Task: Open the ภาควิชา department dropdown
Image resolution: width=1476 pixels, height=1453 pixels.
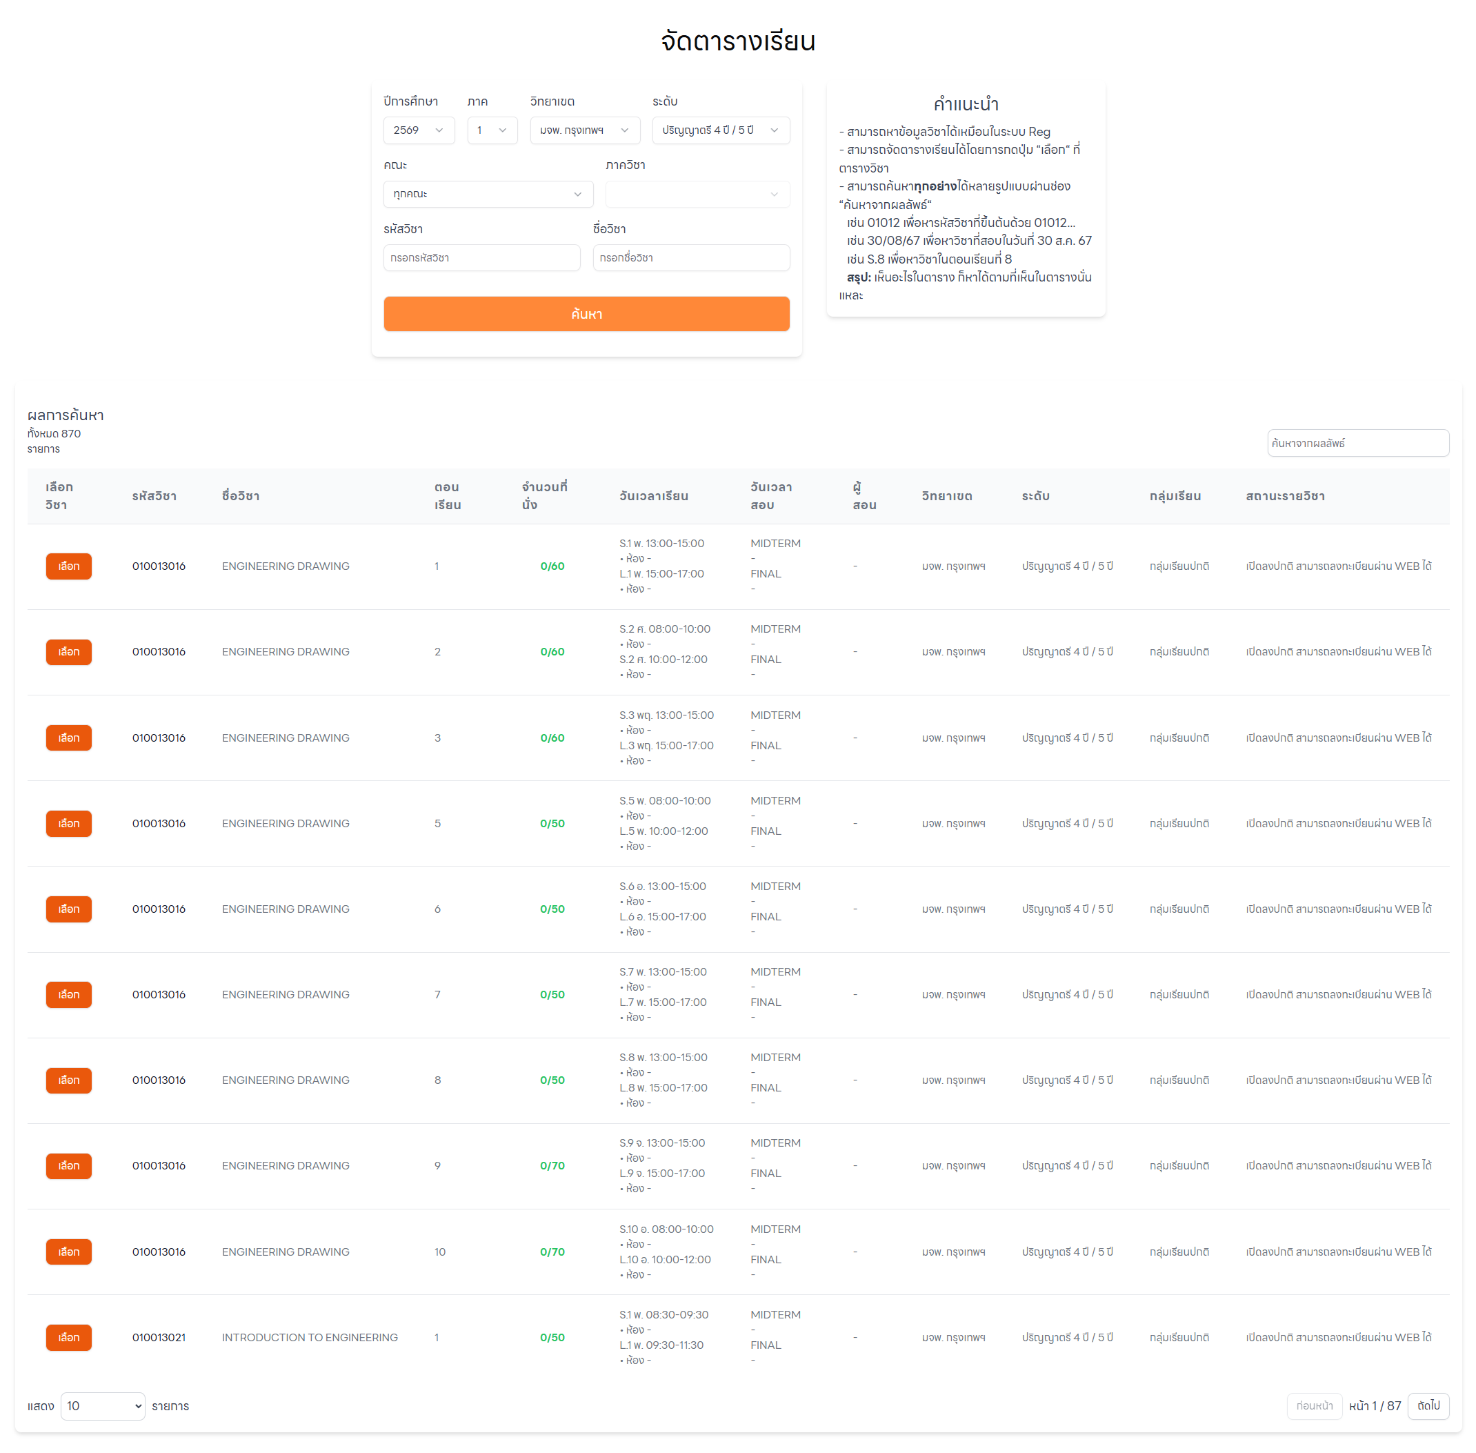Action: (x=697, y=194)
